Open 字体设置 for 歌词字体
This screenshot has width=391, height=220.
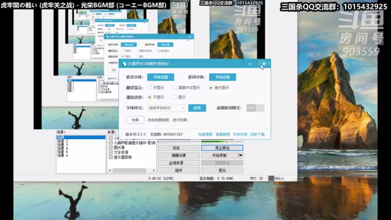[x=222, y=77]
